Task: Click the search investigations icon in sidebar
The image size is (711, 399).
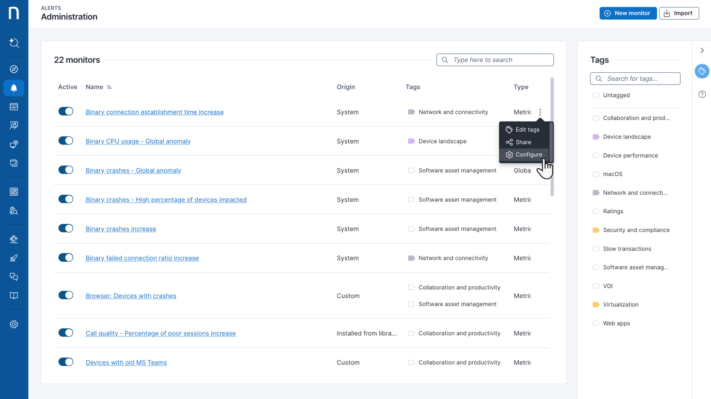Action: 14,43
